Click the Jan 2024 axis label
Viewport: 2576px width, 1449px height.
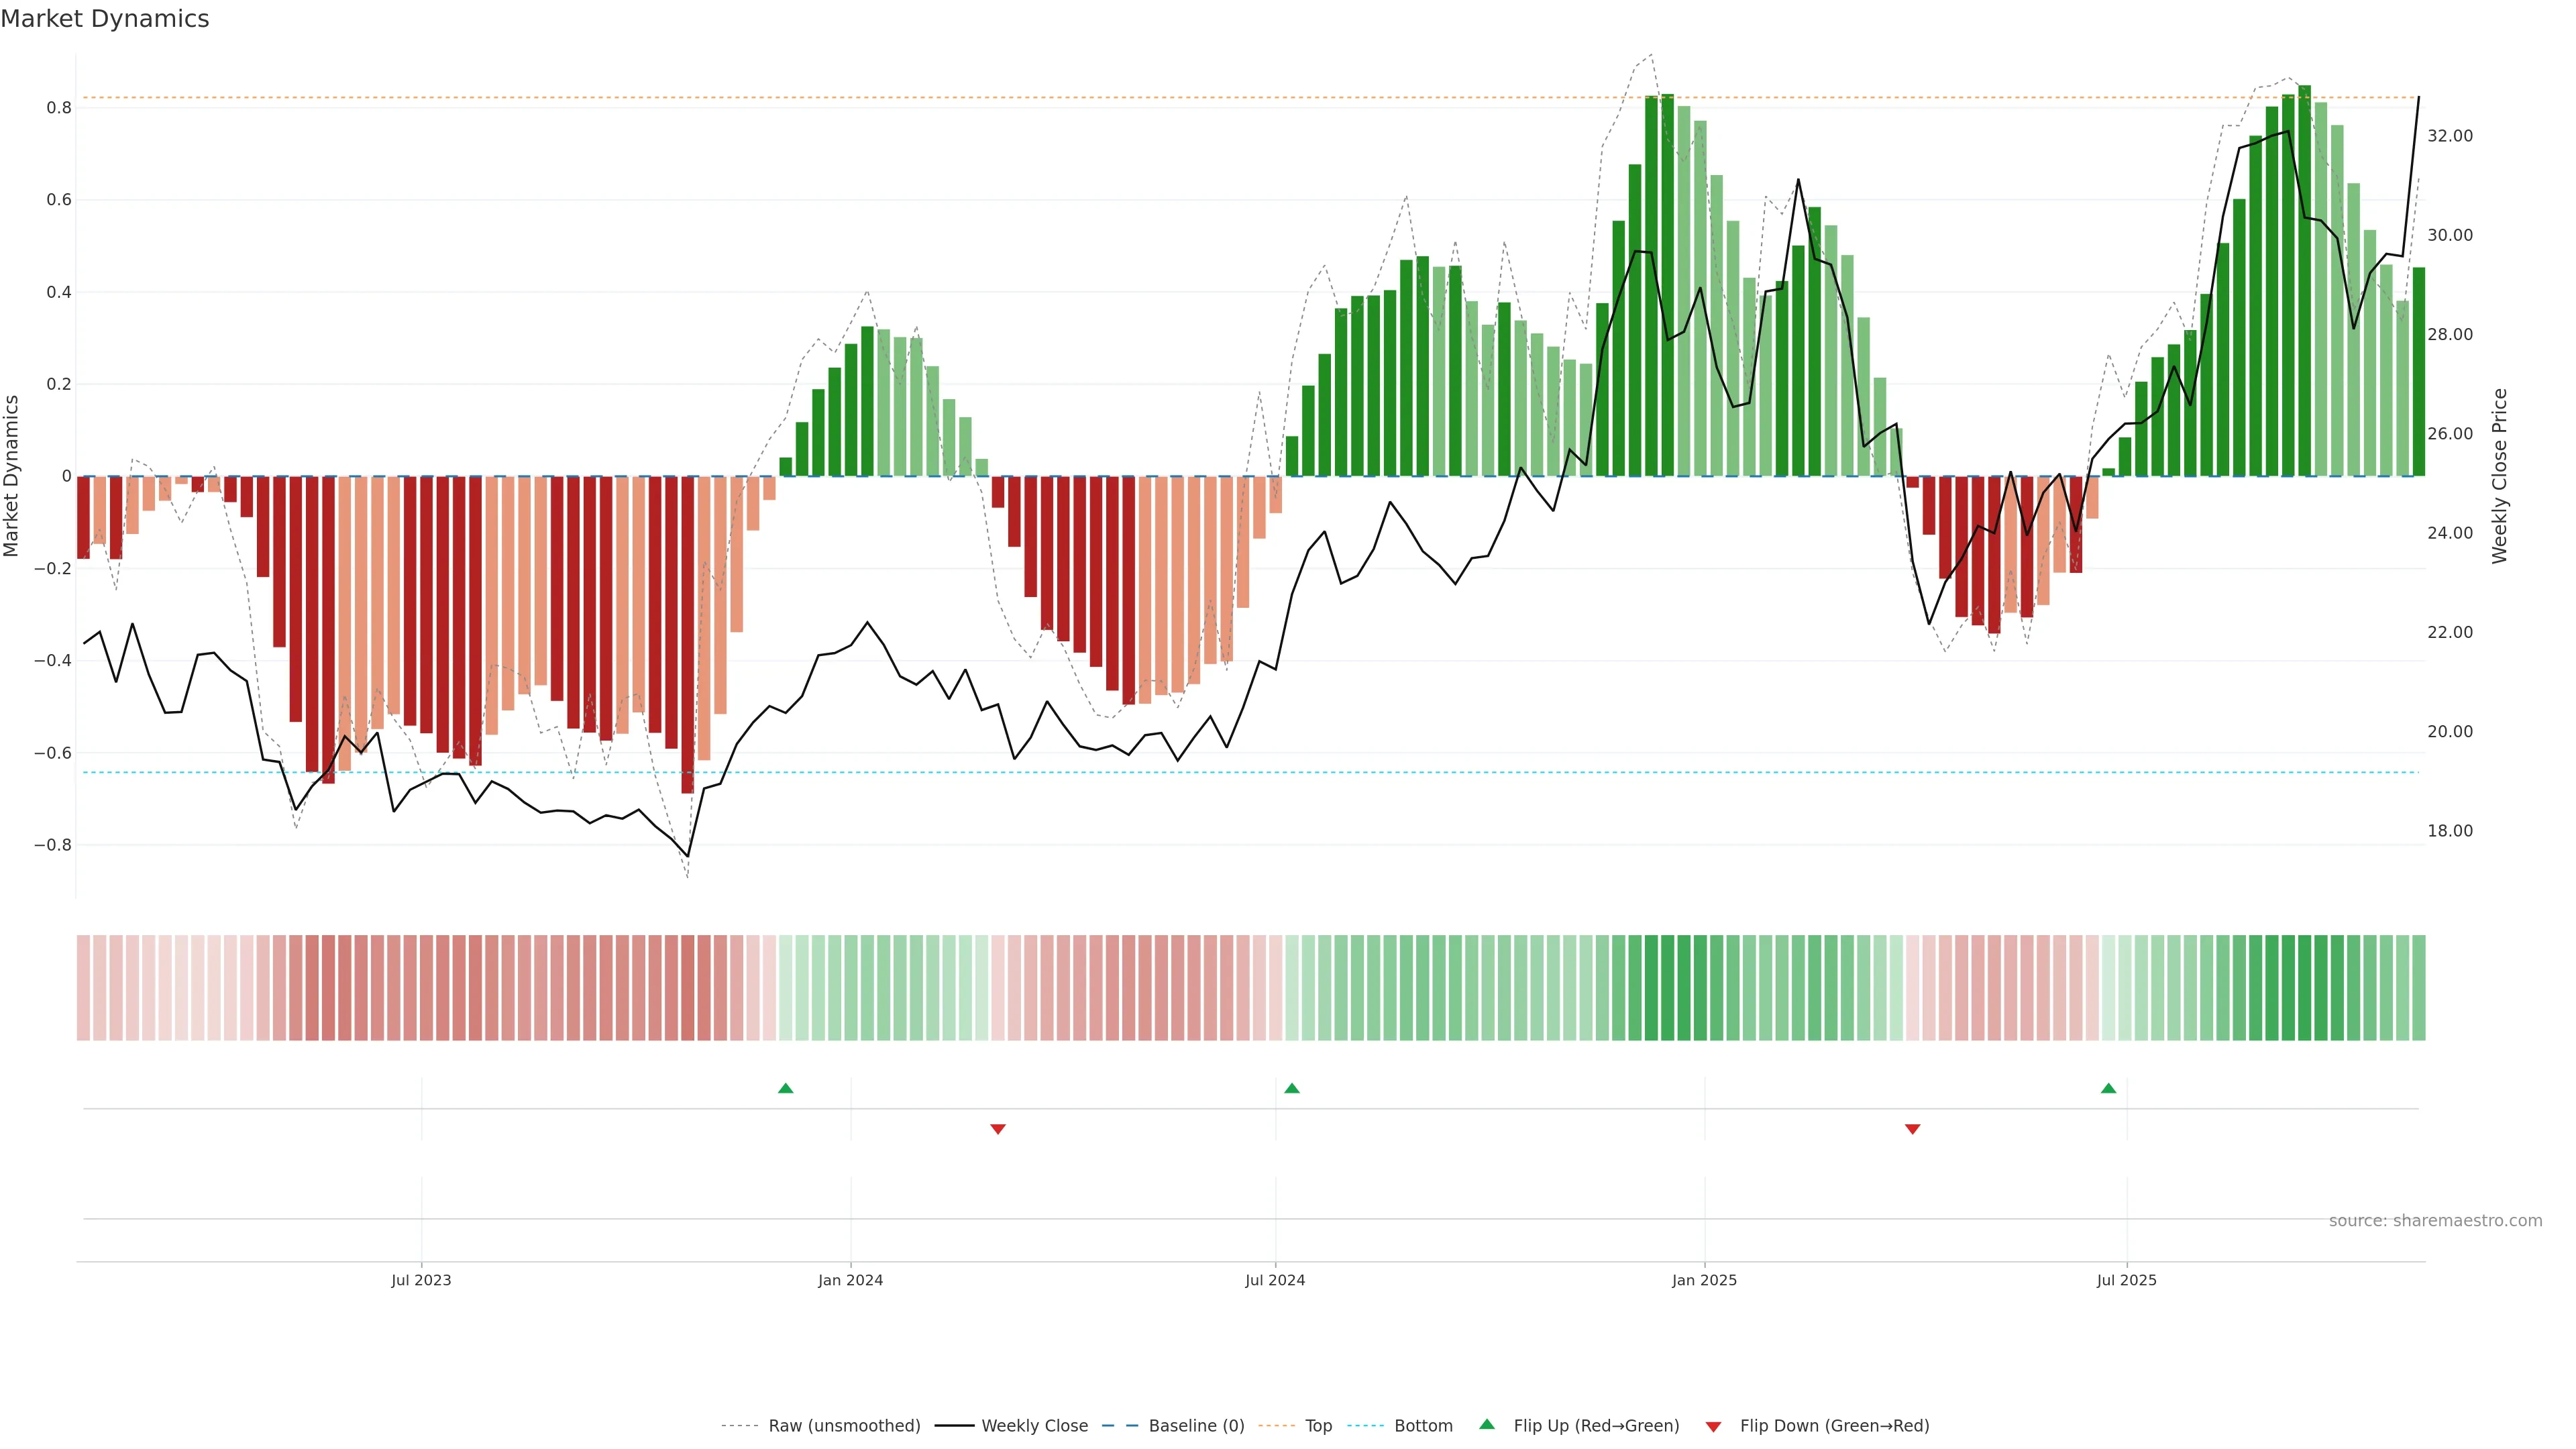tap(850, 1280)
